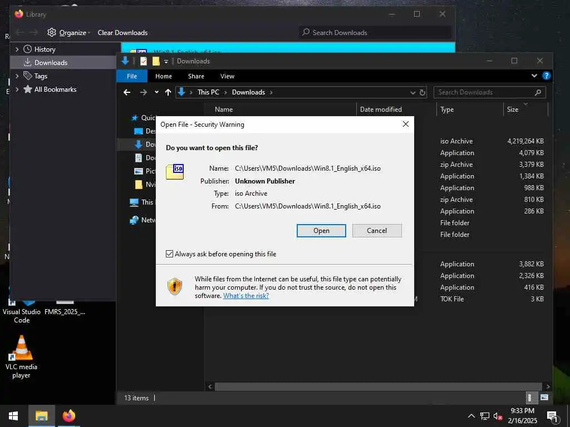Open the Organize menu in Library
The height and width of the screenshot is (427, 570).
point(68,33)
